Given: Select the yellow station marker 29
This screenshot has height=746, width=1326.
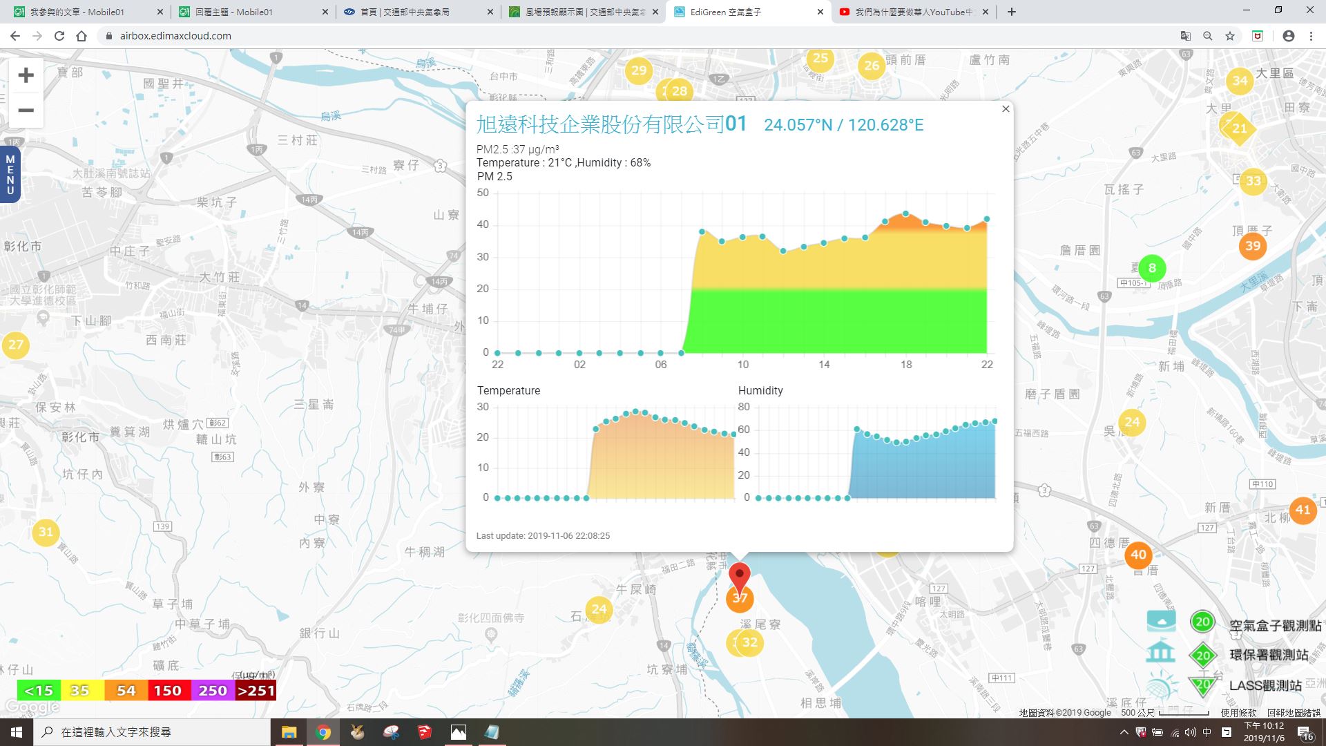Looking at the screenshot, I should click(x=639, y=70).
